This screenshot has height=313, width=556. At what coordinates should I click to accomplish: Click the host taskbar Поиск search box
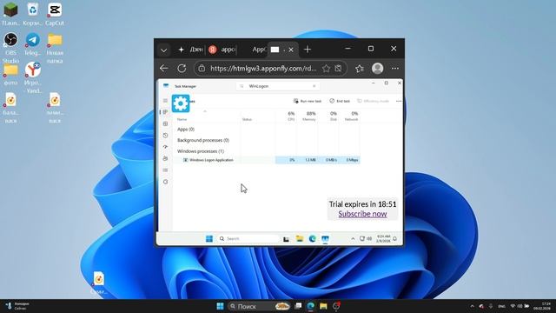tap(259, 306)
